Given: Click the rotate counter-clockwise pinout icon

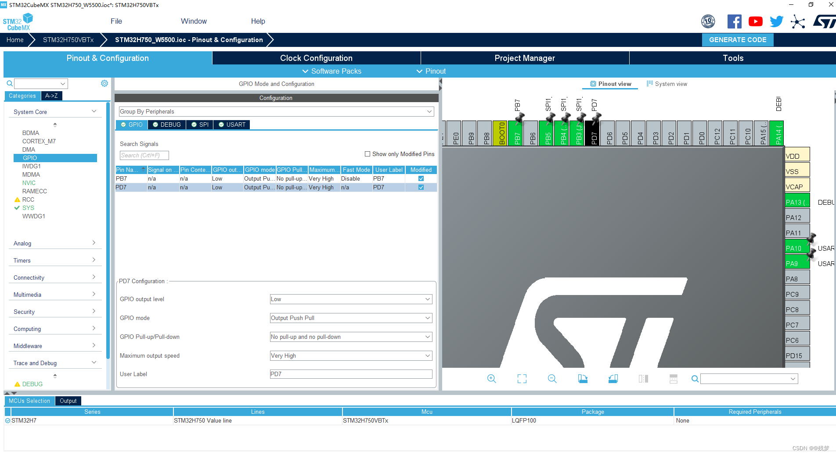Looking at the screenshot, I should 613,379.
